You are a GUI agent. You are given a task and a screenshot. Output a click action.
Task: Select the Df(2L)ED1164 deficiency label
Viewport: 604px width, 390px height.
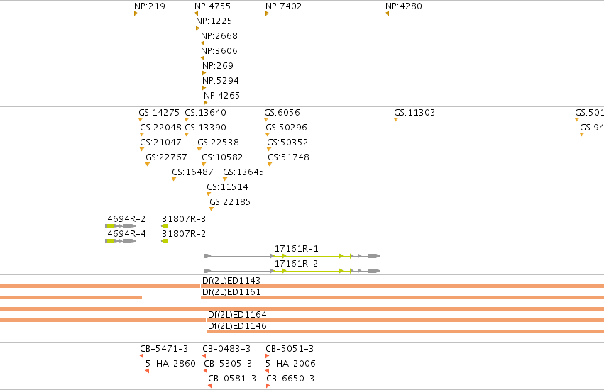(x=237, y=315)
